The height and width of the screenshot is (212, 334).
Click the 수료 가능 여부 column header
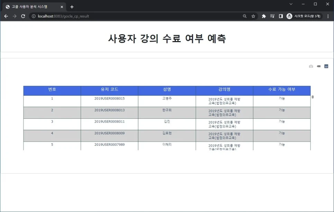(x=282, y=90)
